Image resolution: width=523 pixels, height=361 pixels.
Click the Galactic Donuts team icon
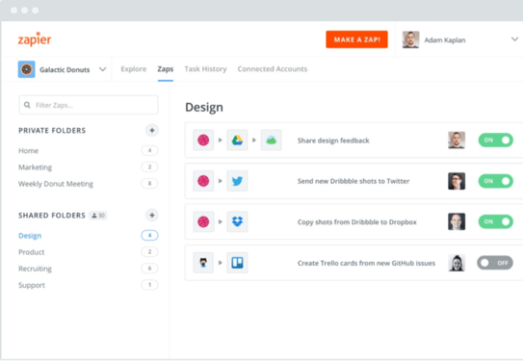click(x=26, y=69)
